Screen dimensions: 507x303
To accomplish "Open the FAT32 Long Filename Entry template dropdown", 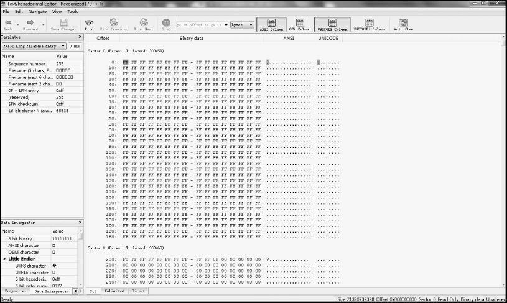I will coord(34,46).
